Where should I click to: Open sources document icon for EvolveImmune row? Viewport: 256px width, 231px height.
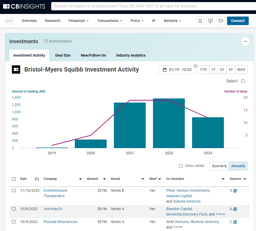(235, 191)
